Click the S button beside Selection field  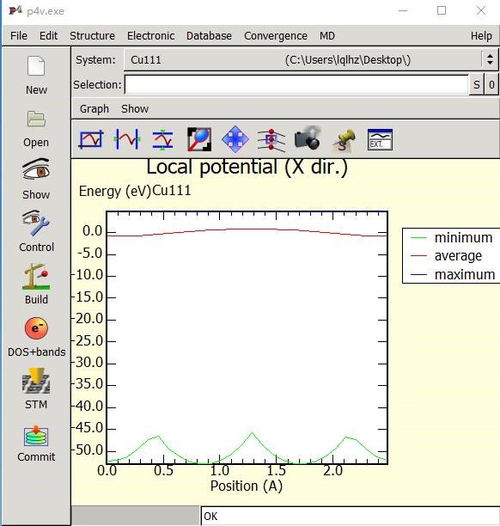click(x=477, y=85)
